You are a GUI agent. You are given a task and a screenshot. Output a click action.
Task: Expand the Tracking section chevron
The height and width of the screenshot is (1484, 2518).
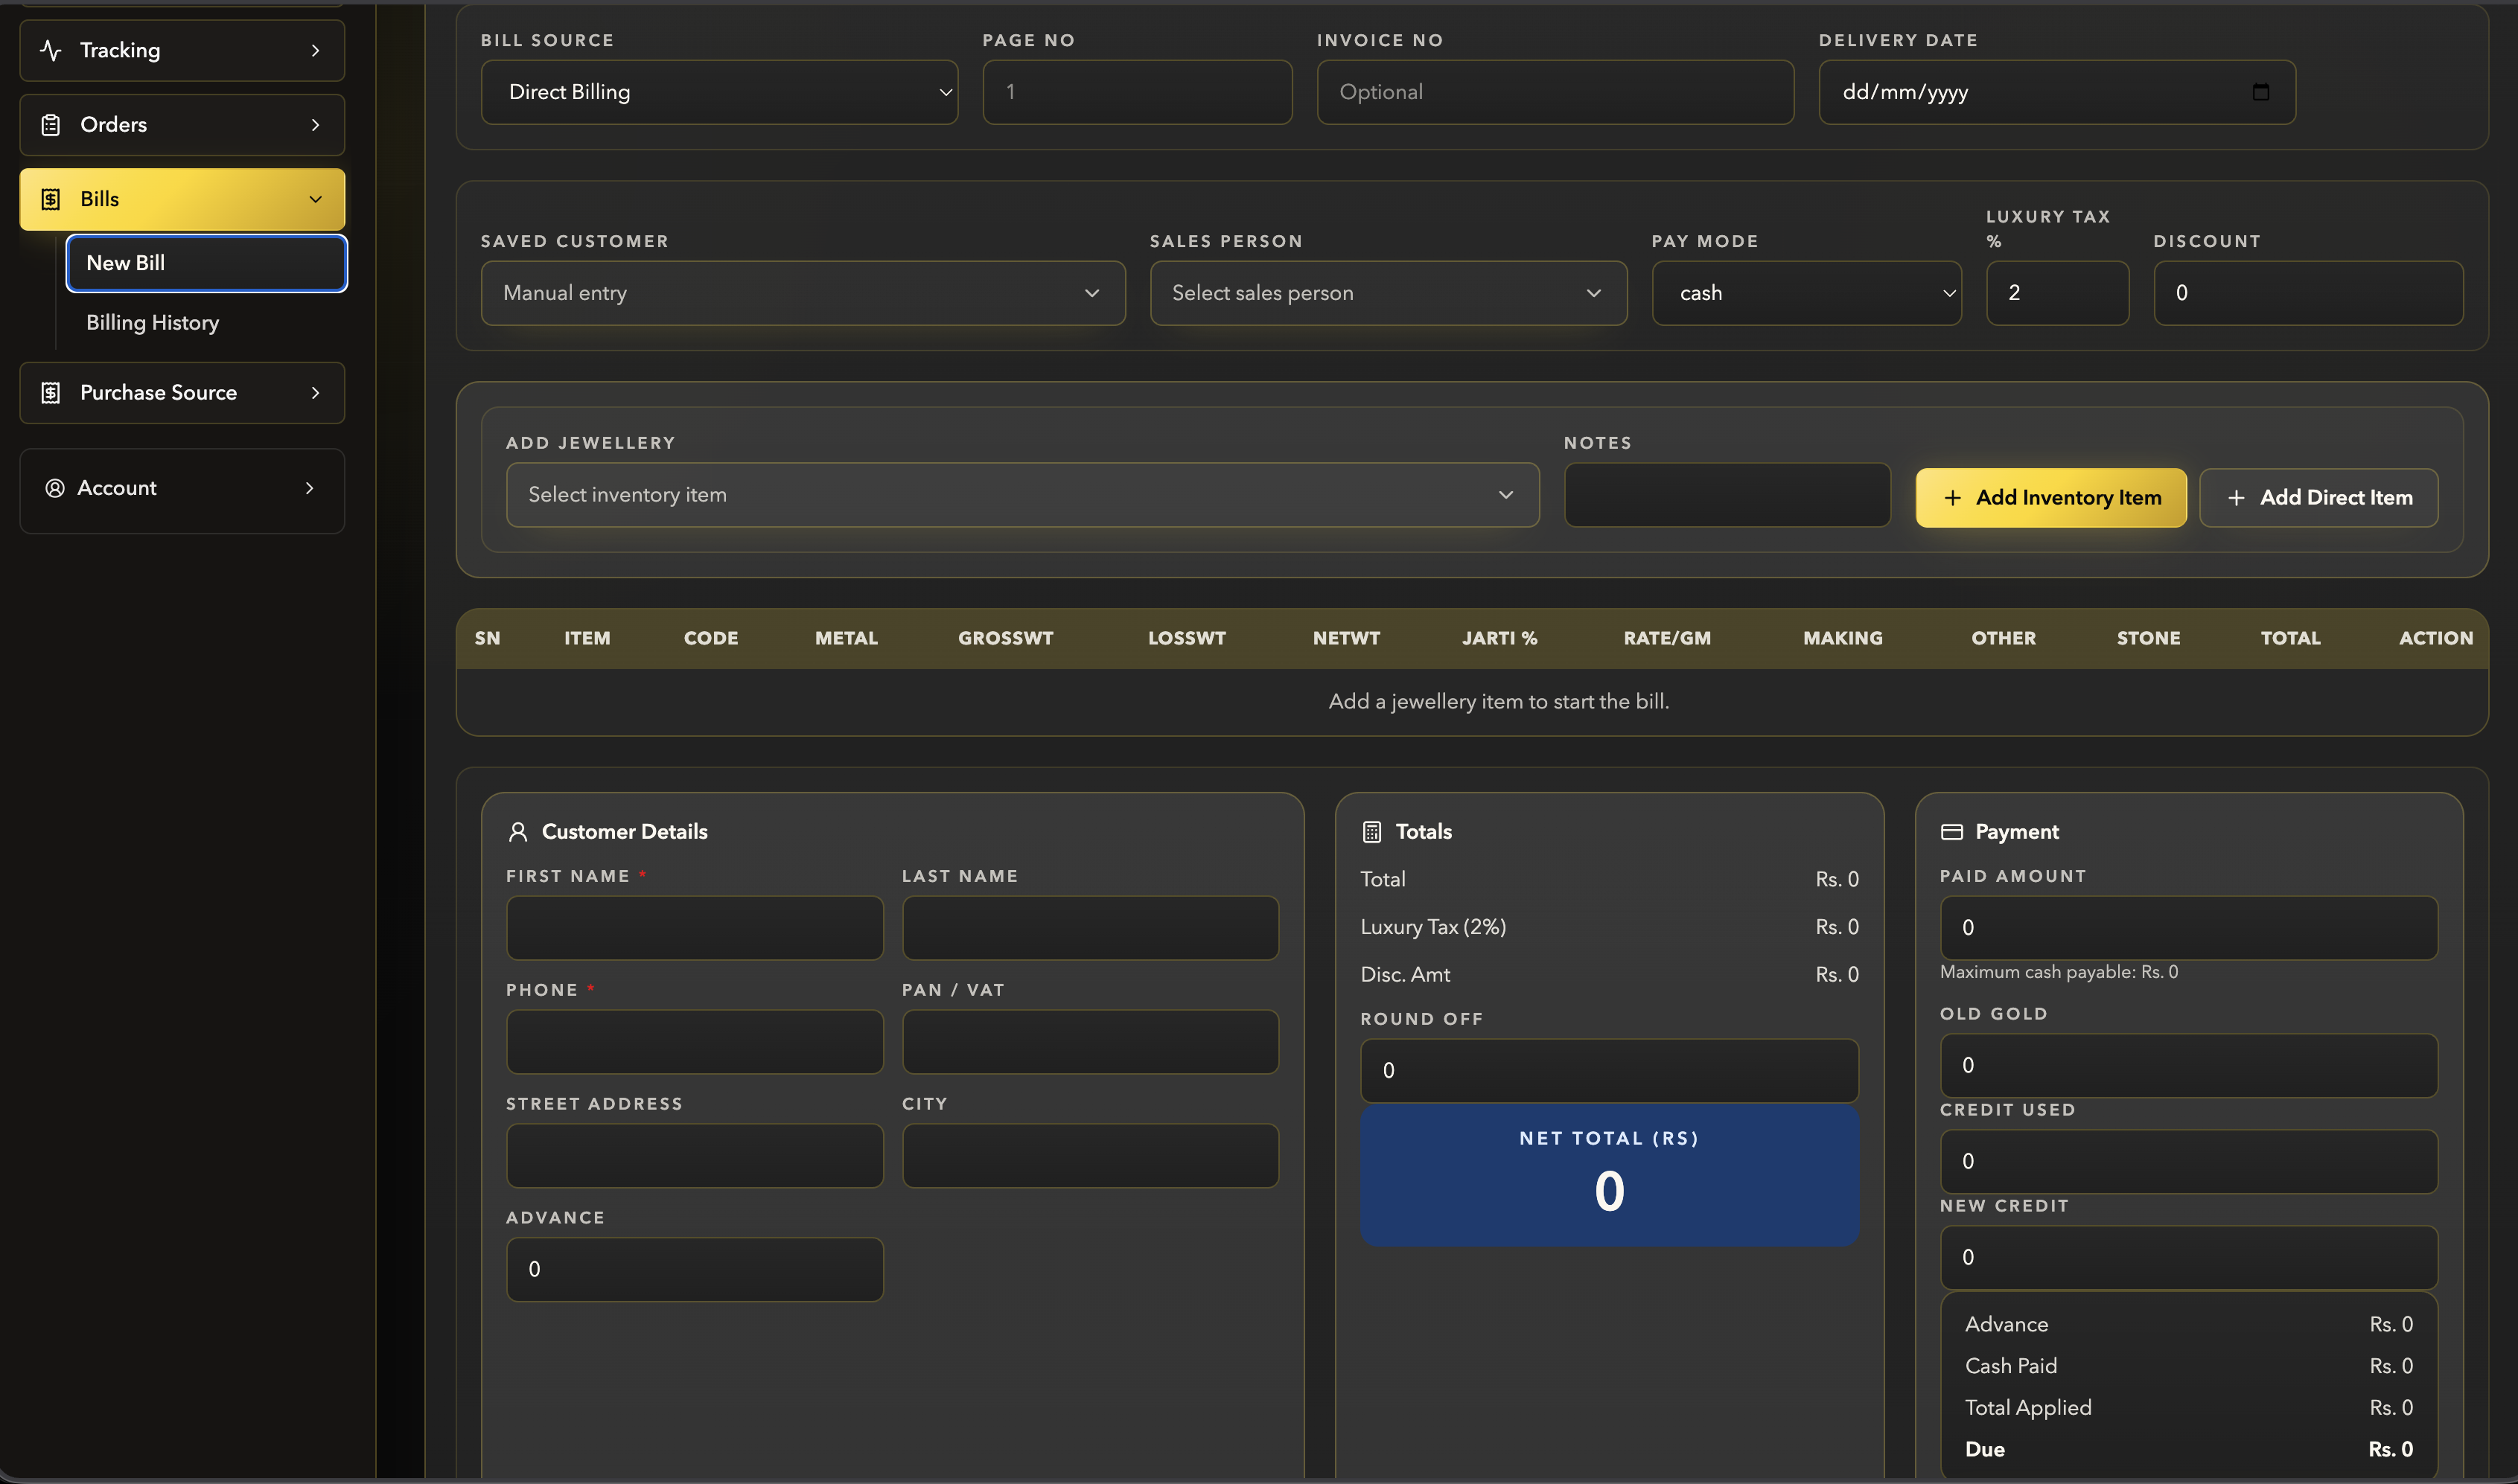(x=315, y=50)
